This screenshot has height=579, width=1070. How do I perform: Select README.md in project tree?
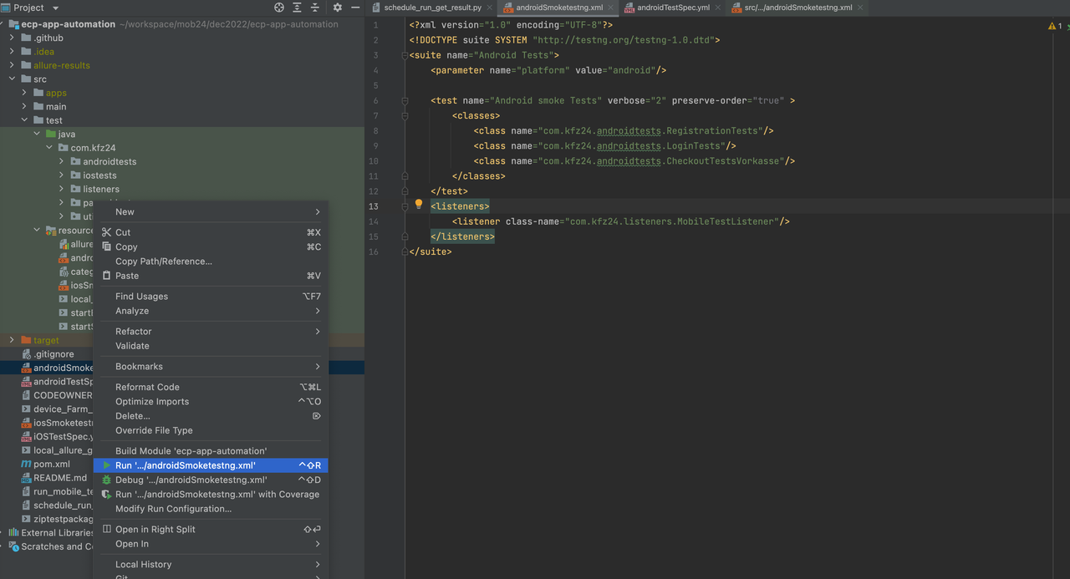pos(59,478)
